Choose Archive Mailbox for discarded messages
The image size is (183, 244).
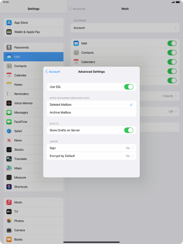point(91,113)
